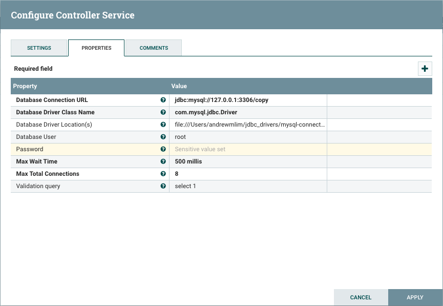Click the Max Wait Time help icon

(163, 161)
